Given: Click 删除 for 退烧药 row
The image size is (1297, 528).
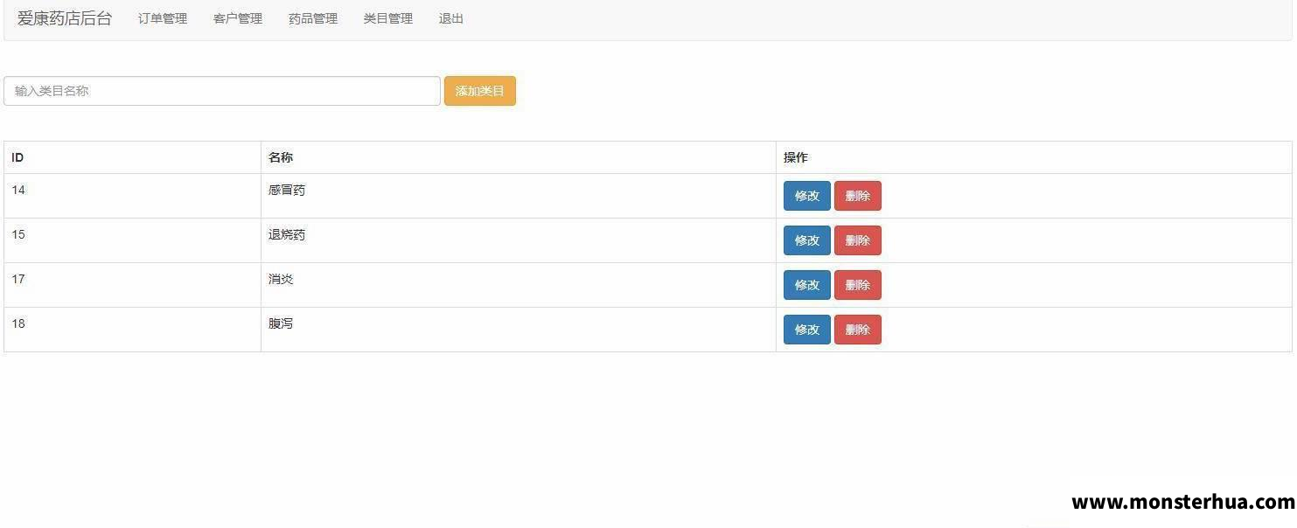Looking at the screenshot, I should 857,240.
